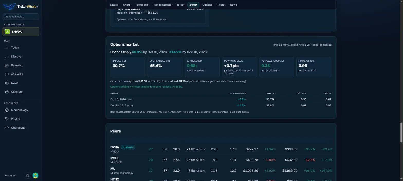The height and width of the screenshot is (181, 403).
Task: Focus the Jump to stock search field
Action: (x=21, y=16)
